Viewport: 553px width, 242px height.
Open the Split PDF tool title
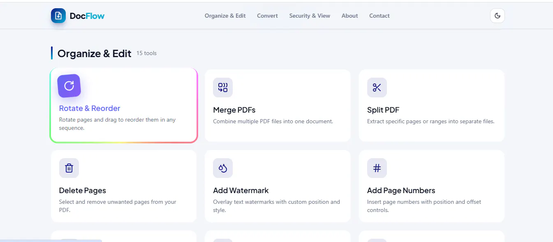click(383, 110)
